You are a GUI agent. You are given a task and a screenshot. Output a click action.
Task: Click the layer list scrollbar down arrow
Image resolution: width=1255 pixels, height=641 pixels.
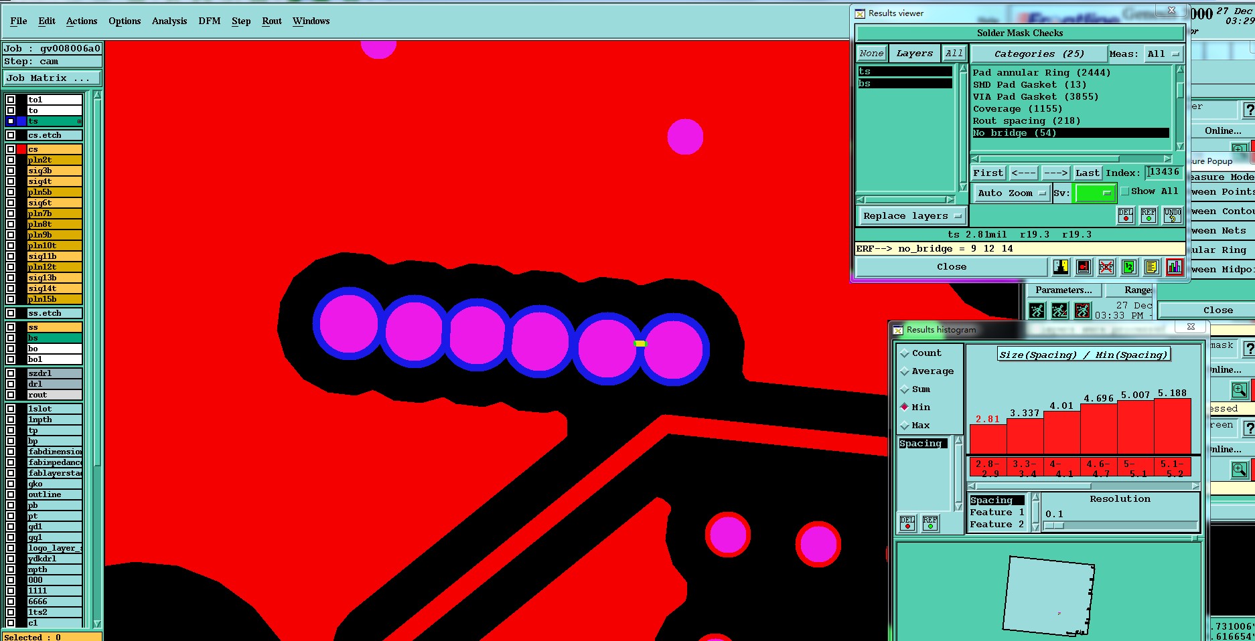click(x=97, y=624)
